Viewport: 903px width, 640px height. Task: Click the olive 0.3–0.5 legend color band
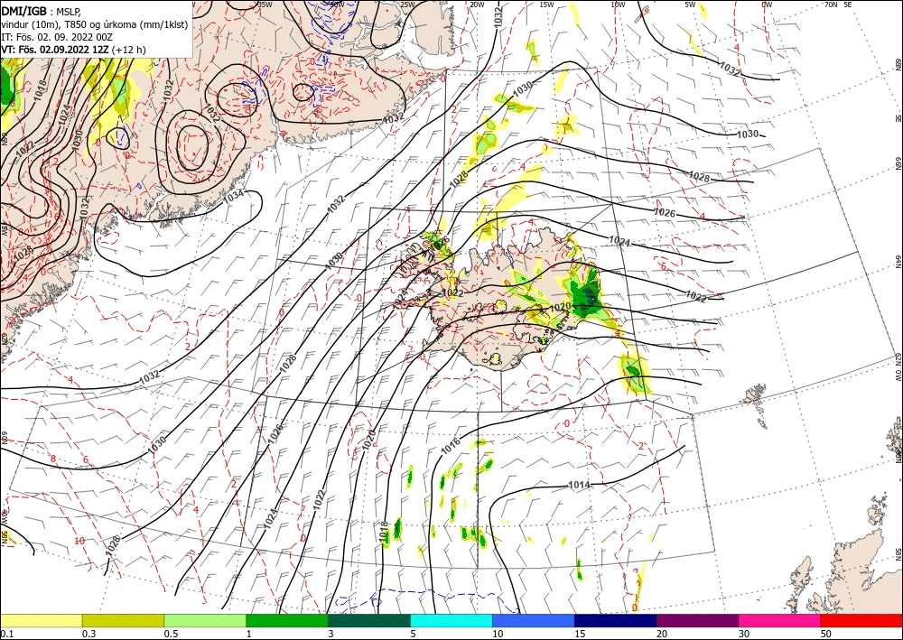click(123, 620)
